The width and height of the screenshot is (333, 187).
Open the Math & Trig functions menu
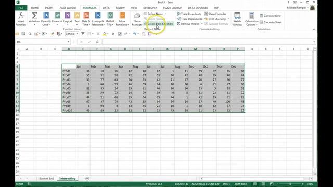110,19
